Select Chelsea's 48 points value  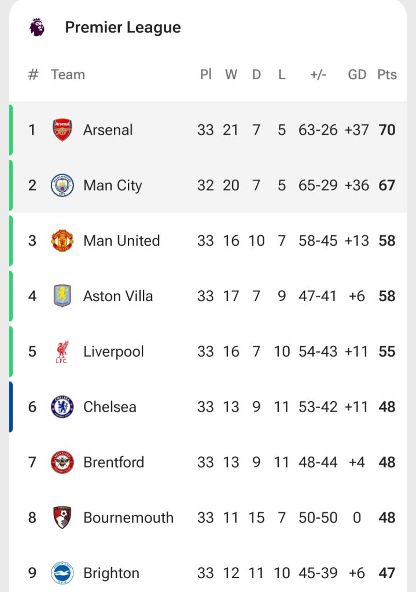click(x=386, y=407)
